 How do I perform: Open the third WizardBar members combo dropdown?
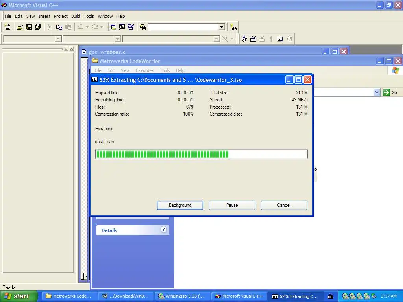click(216, 39)
